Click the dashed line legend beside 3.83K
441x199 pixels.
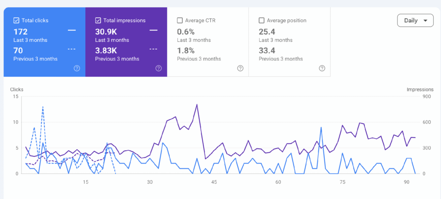(x=153, y=49)
